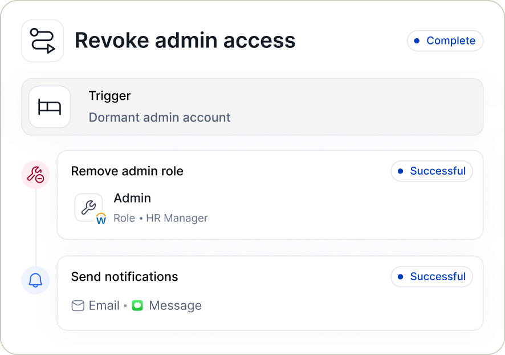Click the Remove admin role heading
Image resolution: width=505 pixels, height=355 pixels.
coord(127,171)
